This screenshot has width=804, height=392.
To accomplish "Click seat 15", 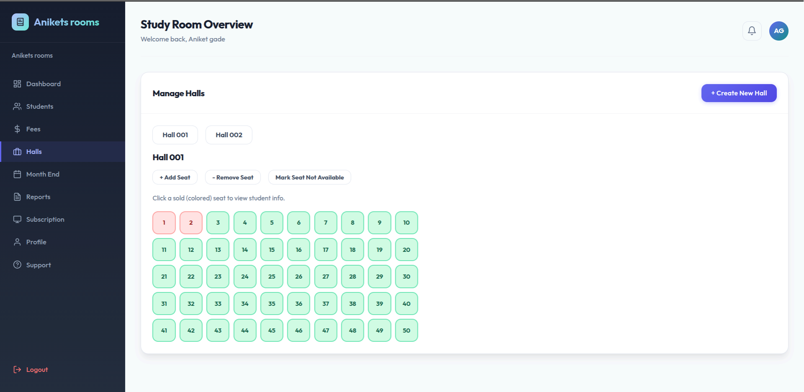I will (272, 250).
